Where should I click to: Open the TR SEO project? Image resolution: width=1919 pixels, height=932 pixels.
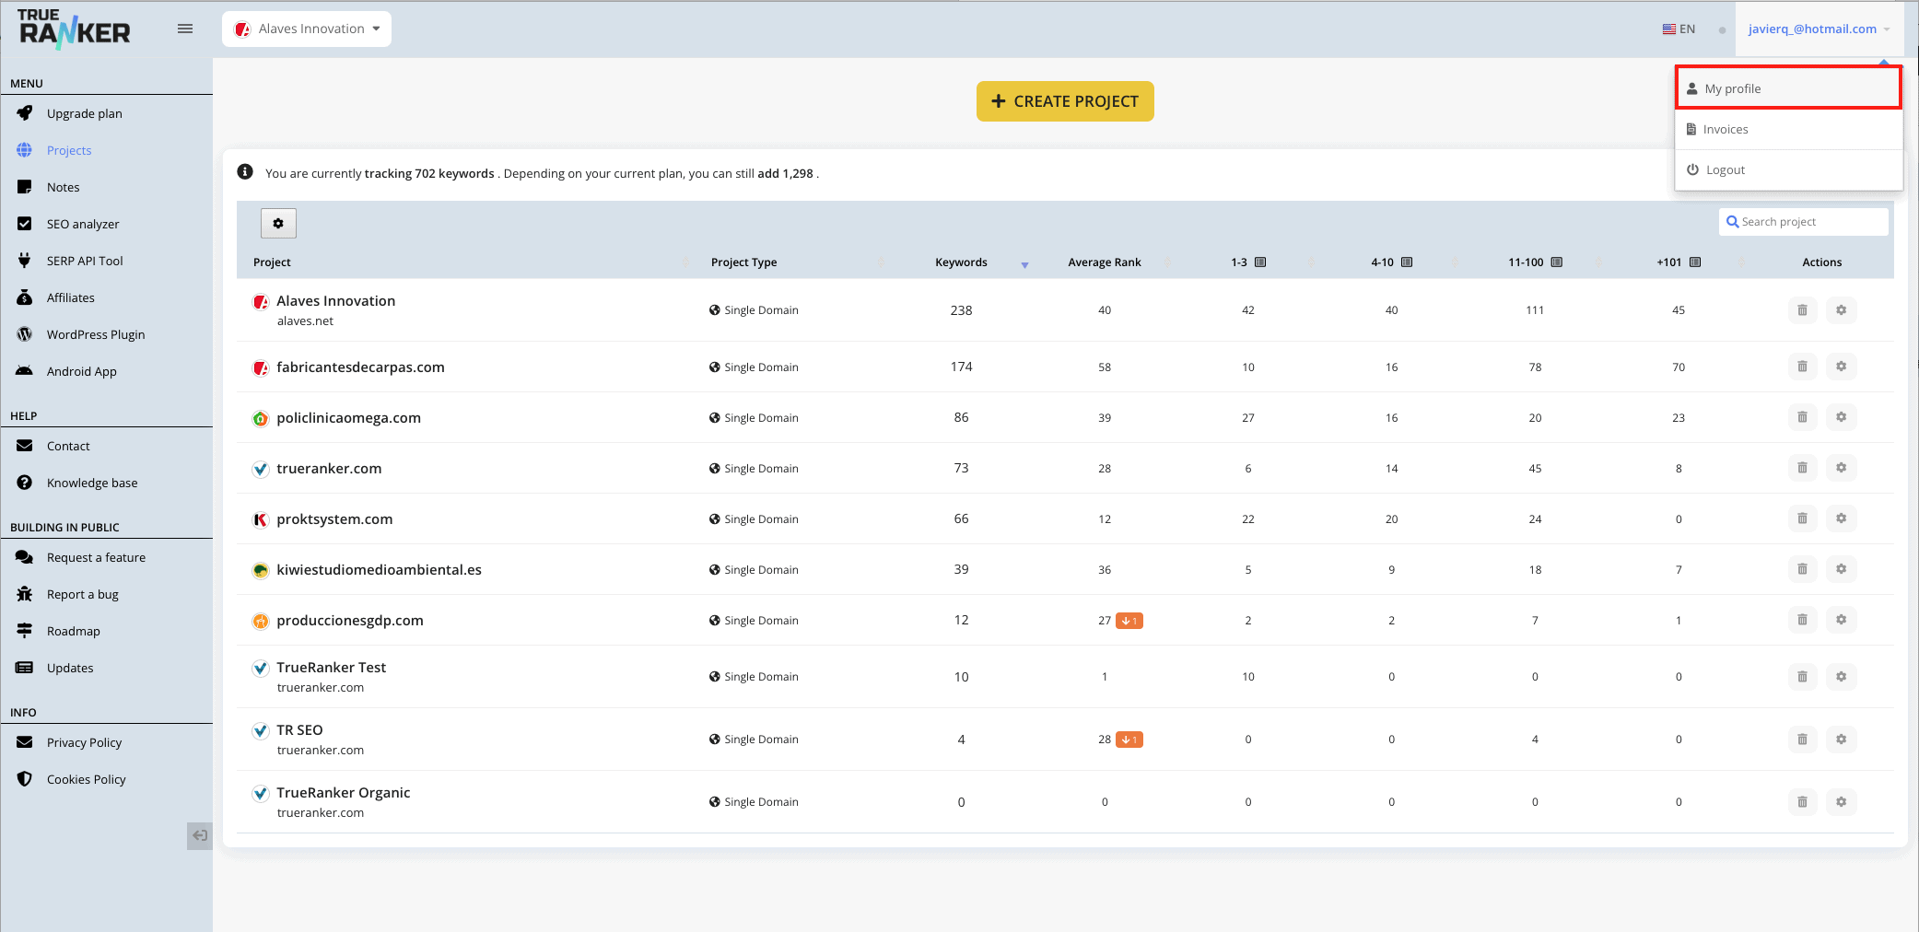click(x=299, y=729)
